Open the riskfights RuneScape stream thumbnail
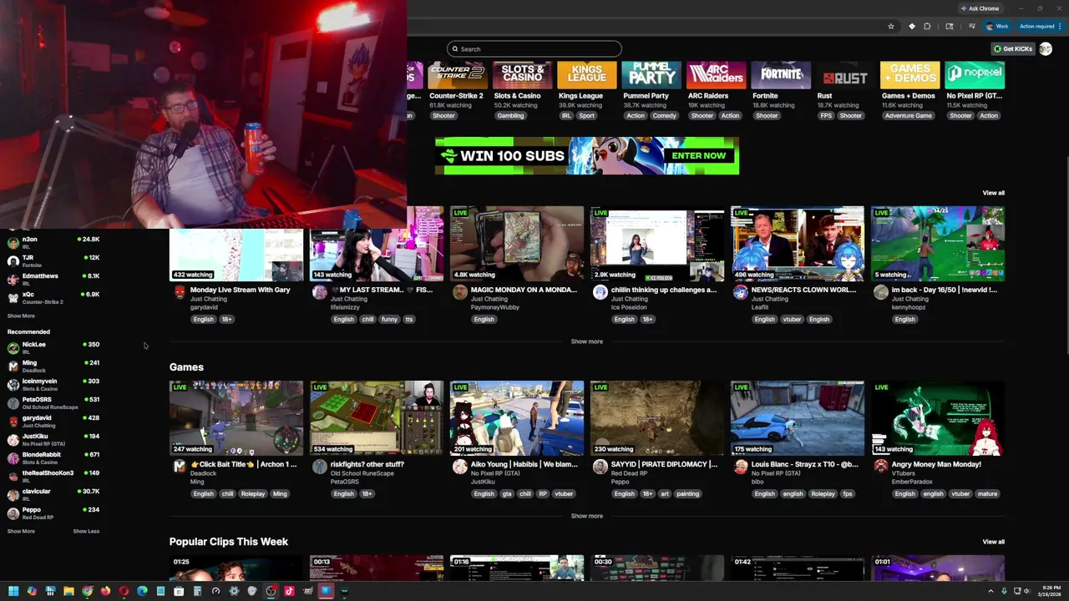Image resolution: width=1069 pixels, height=601 pixels. click(377, 418)
